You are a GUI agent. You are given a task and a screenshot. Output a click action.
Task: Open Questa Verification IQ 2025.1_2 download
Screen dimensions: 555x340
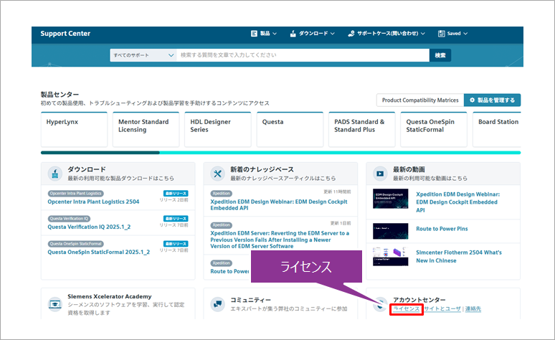coord(89,227)
